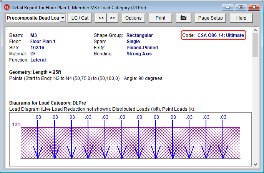
Task: Open Page Setup settings
Action: click(211, 18)
